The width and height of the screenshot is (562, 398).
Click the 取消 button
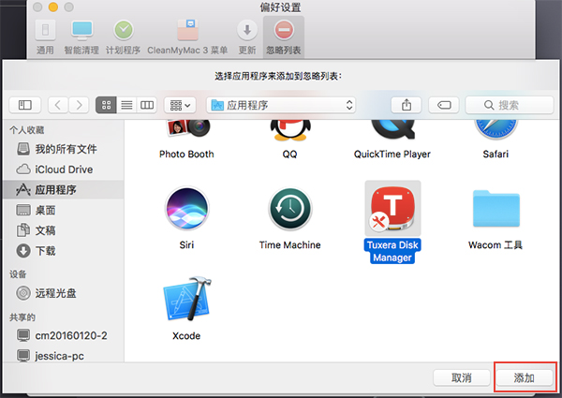pyautogui.click(x=461, y=377)
